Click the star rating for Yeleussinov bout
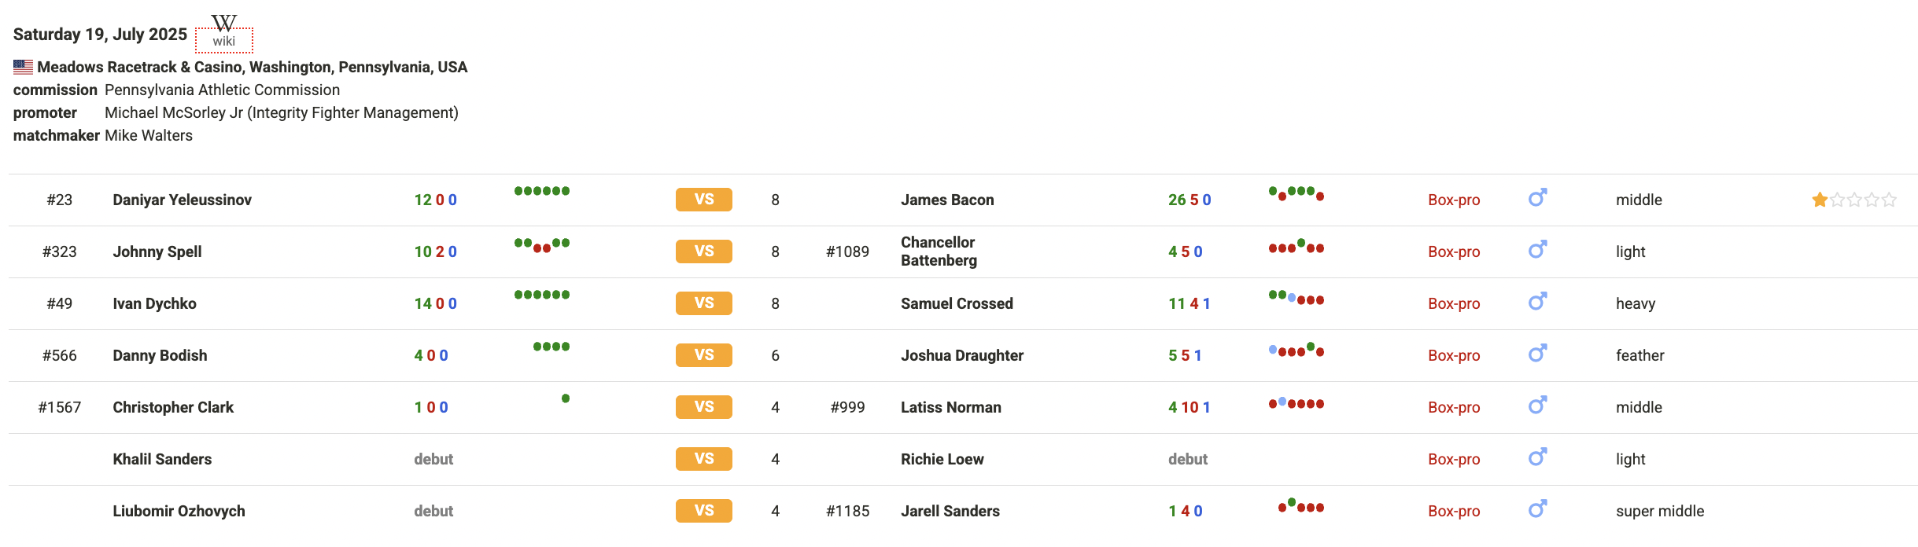 1853,200
